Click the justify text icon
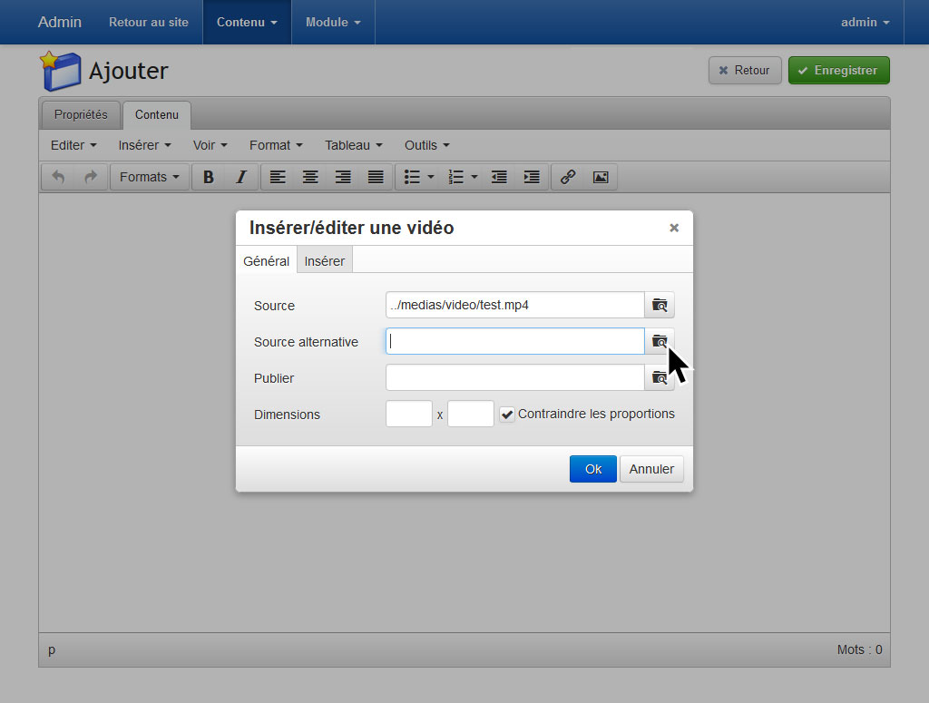Image resolution: width=929 pixels, height=703 pixels. (x=376, y=177)
